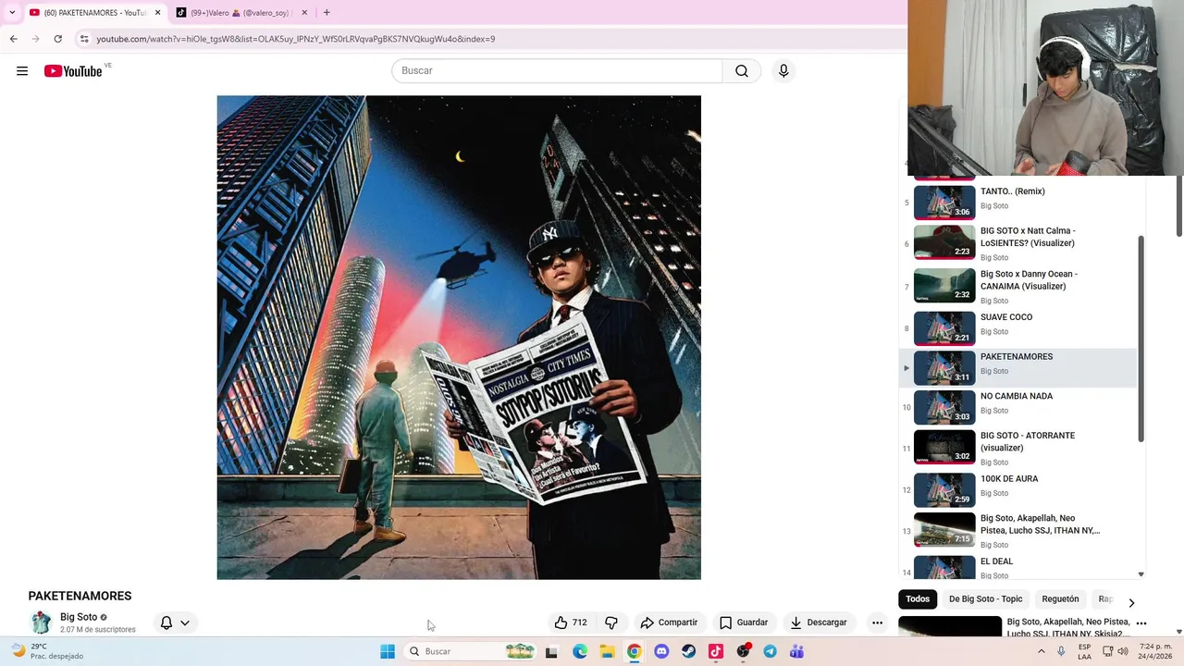Click the search magnifier button

pyautogui.click(x=742, y=71)
